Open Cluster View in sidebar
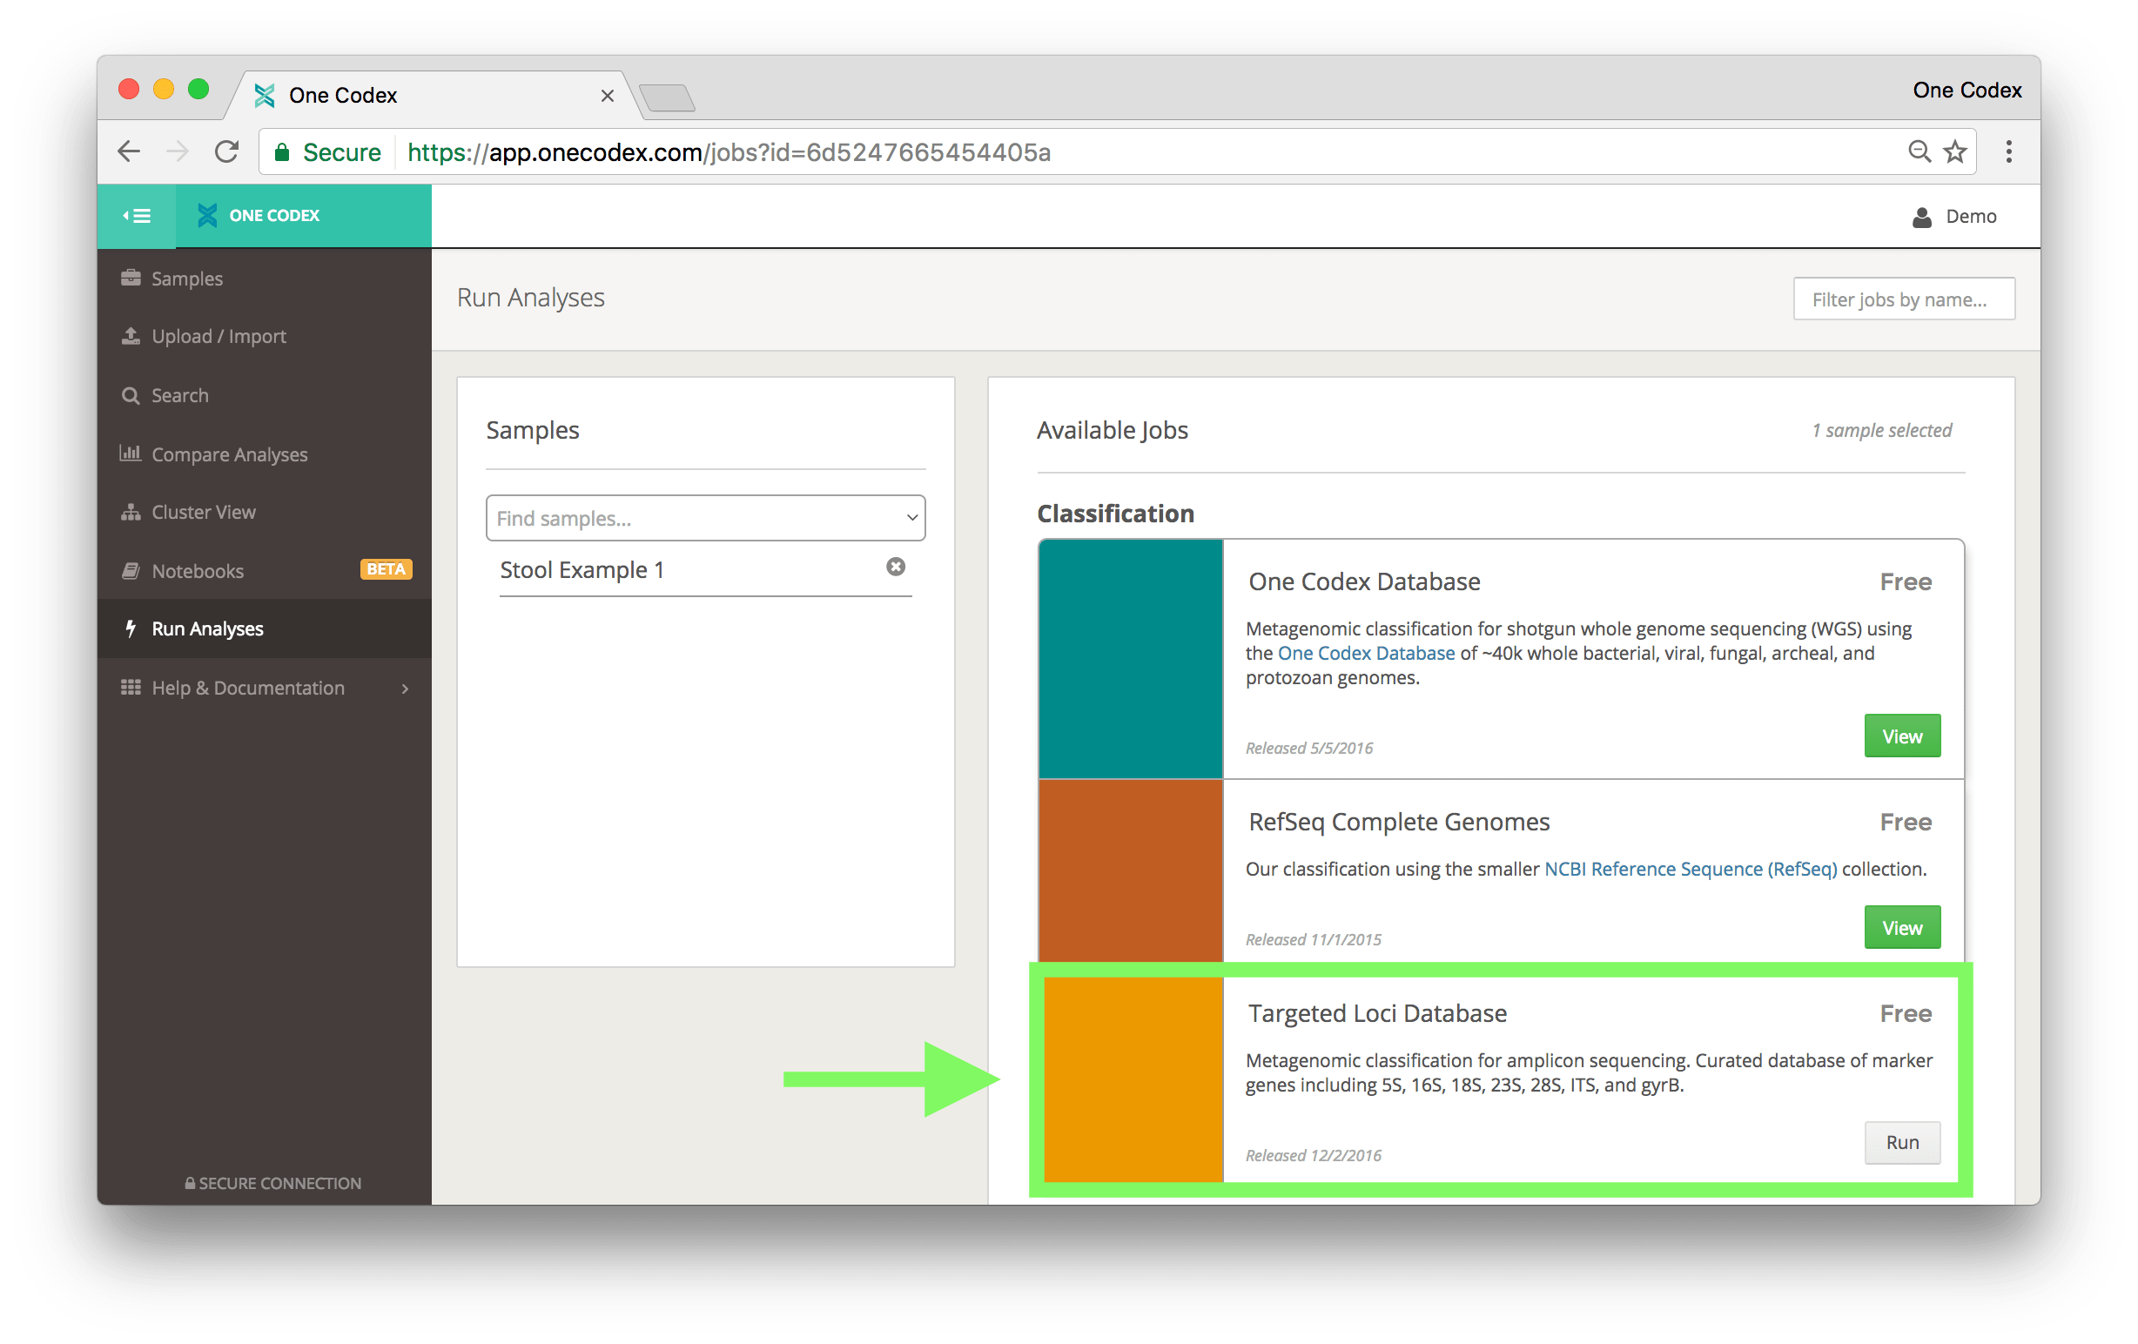 [264, 512]
